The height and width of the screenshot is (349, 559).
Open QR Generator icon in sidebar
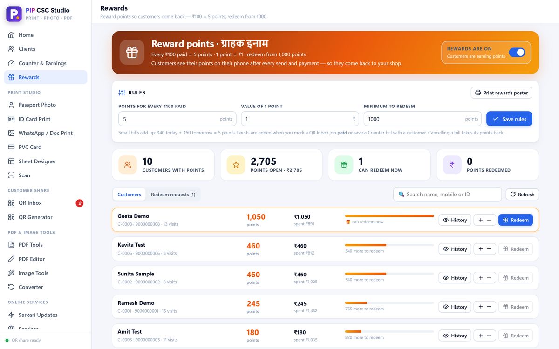(11, 217)
